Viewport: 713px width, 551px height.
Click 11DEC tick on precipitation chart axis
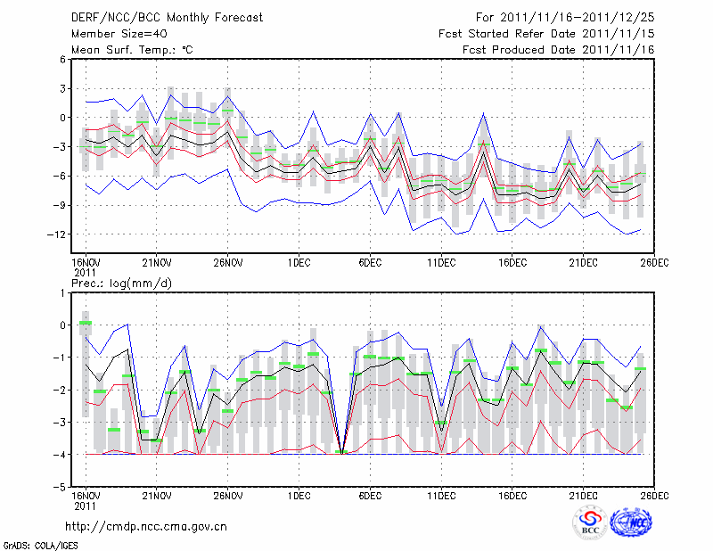(441, 497)
